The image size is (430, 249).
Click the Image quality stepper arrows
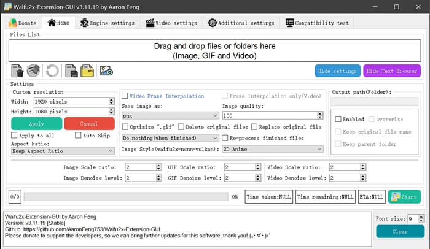pos(320,115)
